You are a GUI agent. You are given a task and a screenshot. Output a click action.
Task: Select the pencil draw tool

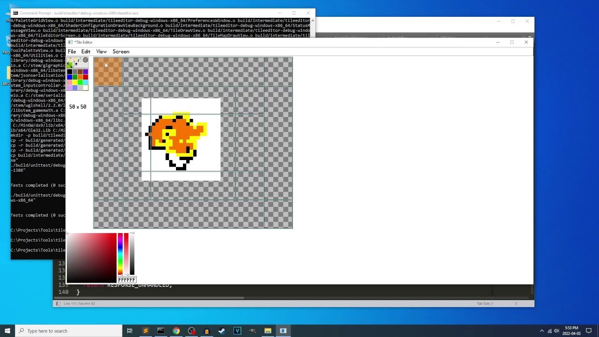click(70, 60)
